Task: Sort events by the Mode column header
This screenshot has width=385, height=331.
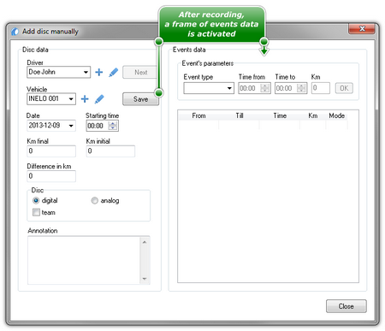Action: pos(337,115)
